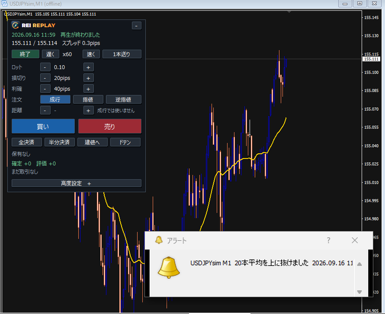This screenshot has height=314, width=385.
Task: Increase the 損切り stop-loss pips
Action: pos(88,78)
